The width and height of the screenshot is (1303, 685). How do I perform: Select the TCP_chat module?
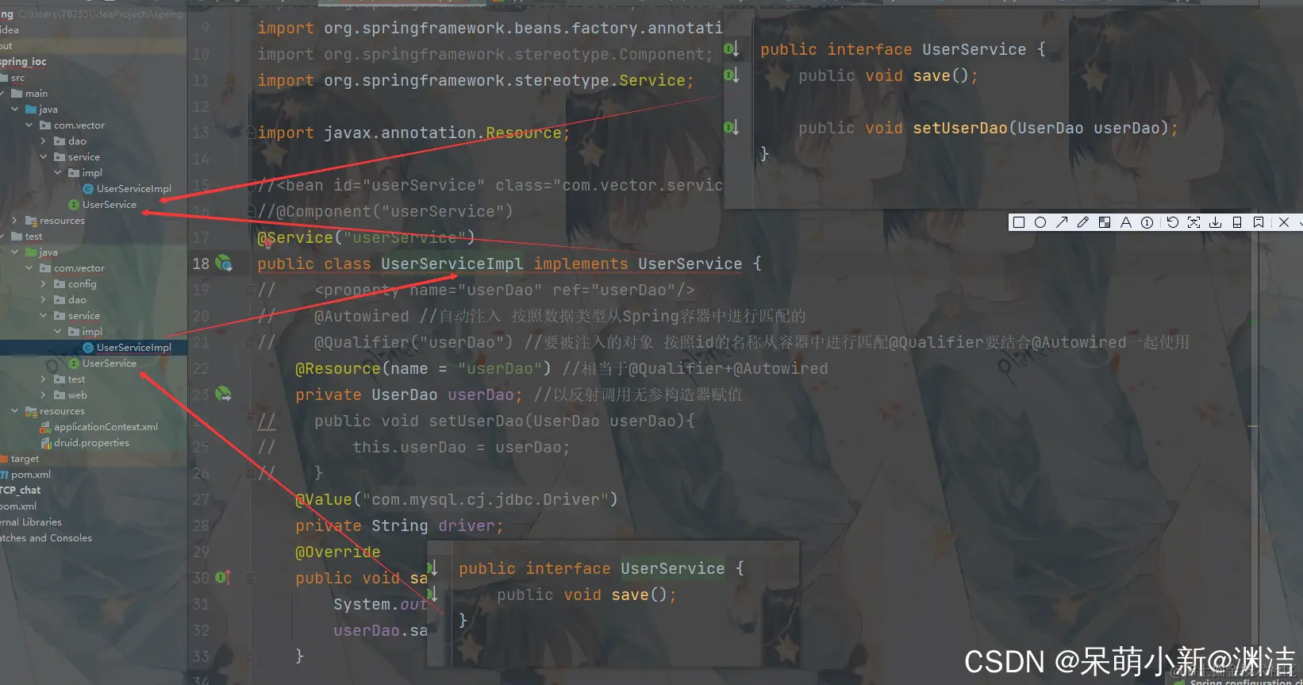click(x=21, y=491)
